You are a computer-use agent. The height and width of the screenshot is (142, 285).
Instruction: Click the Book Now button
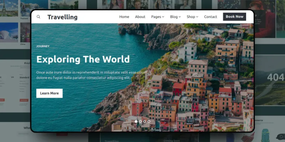(234, 16)
